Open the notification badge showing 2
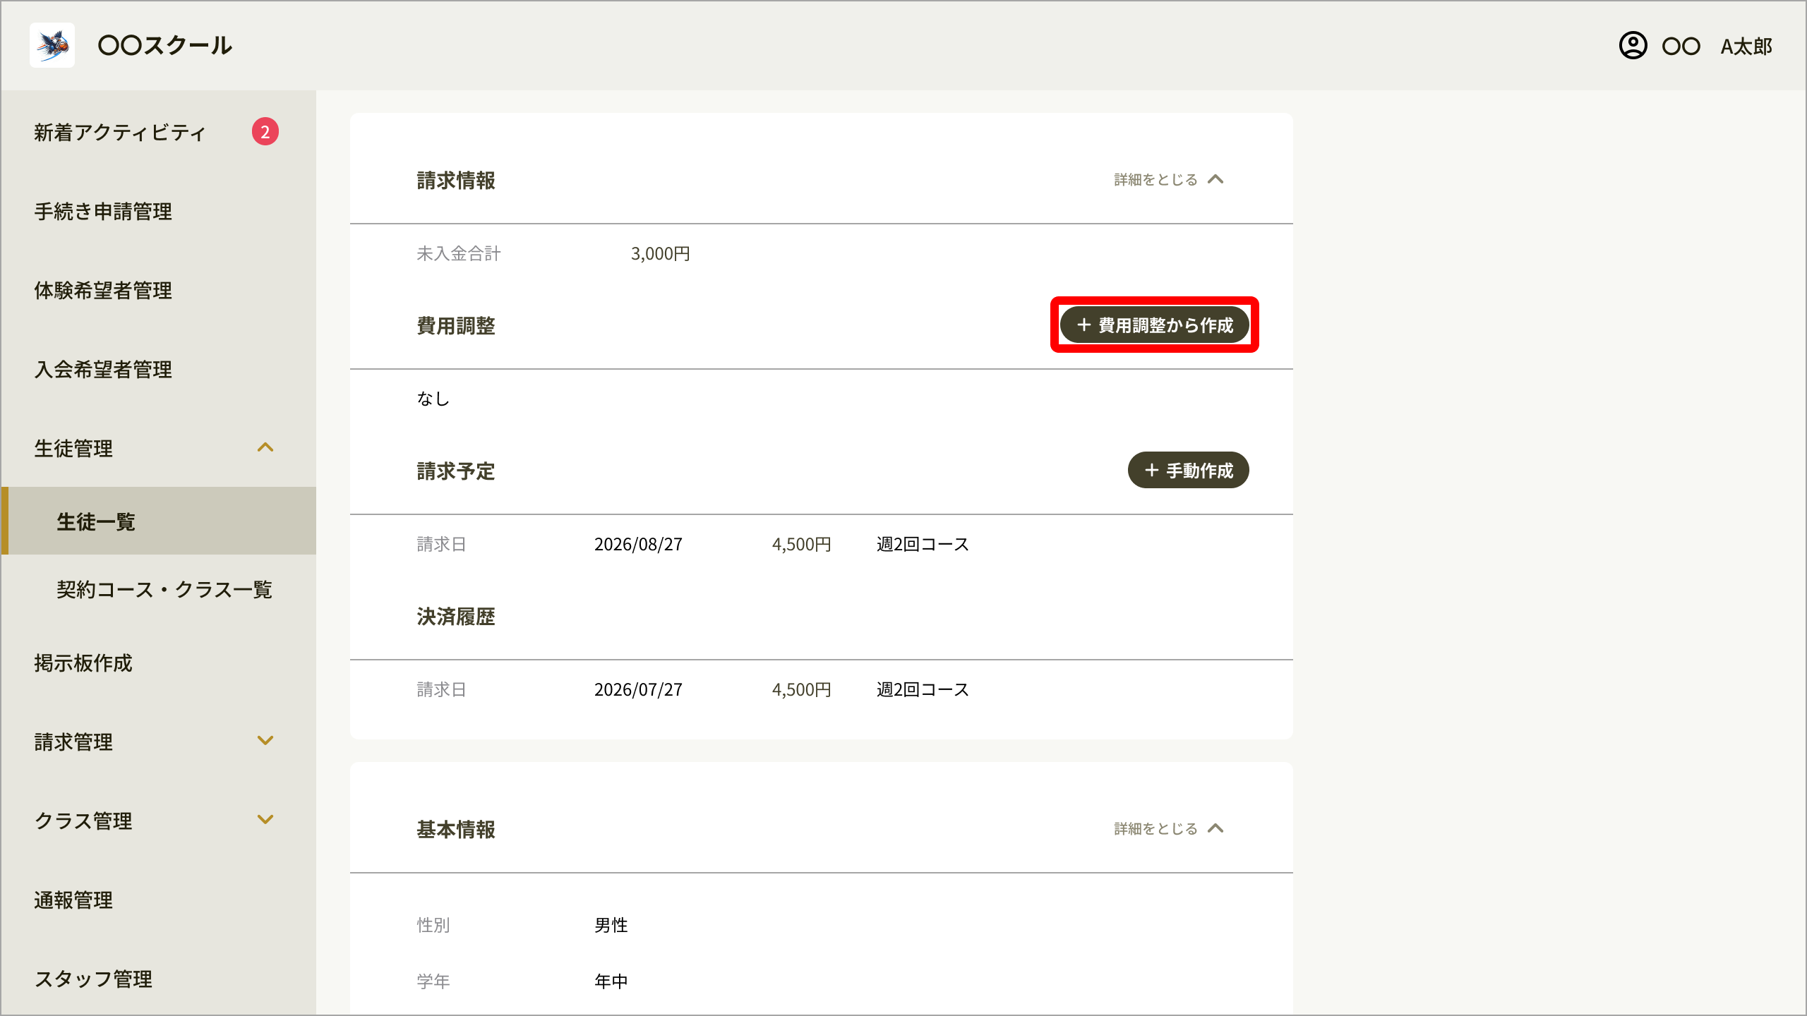The width and height of the screenshot is (1807, 1016). (x=265, y=131)
